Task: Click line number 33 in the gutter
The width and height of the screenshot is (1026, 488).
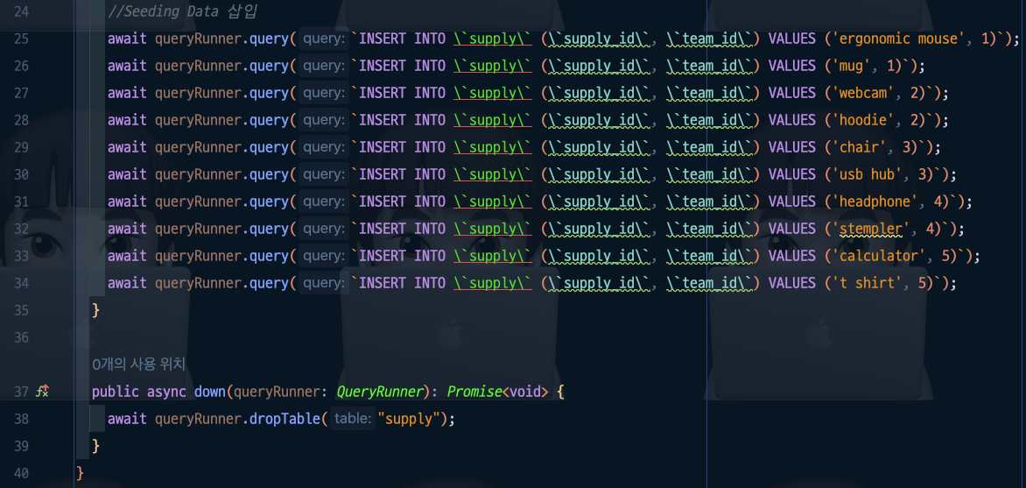Action: 21,256
